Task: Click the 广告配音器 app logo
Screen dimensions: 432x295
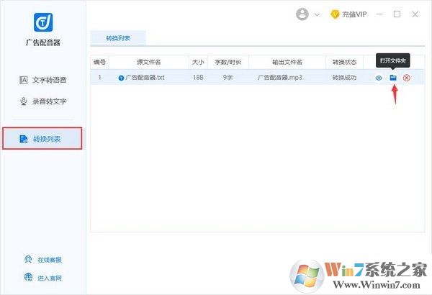Action: pos(43,22)
